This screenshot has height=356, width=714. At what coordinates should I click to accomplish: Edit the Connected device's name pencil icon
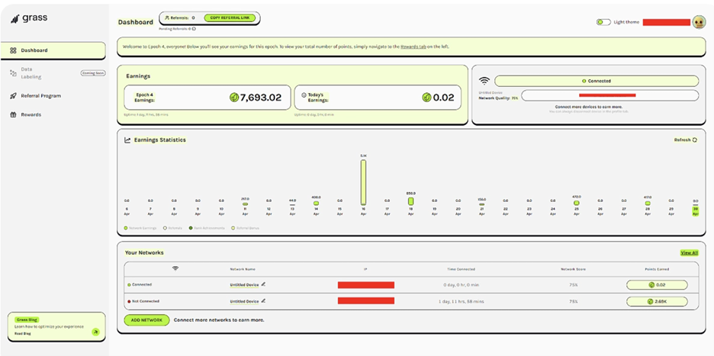click(263, 284)
